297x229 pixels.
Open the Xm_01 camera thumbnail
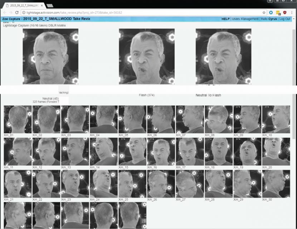[x=18, y=119]
